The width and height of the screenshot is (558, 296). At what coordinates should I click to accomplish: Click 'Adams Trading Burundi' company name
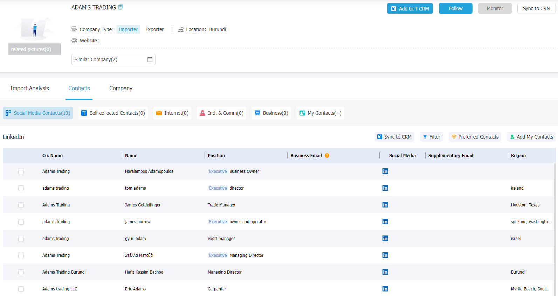coord(64,272)
